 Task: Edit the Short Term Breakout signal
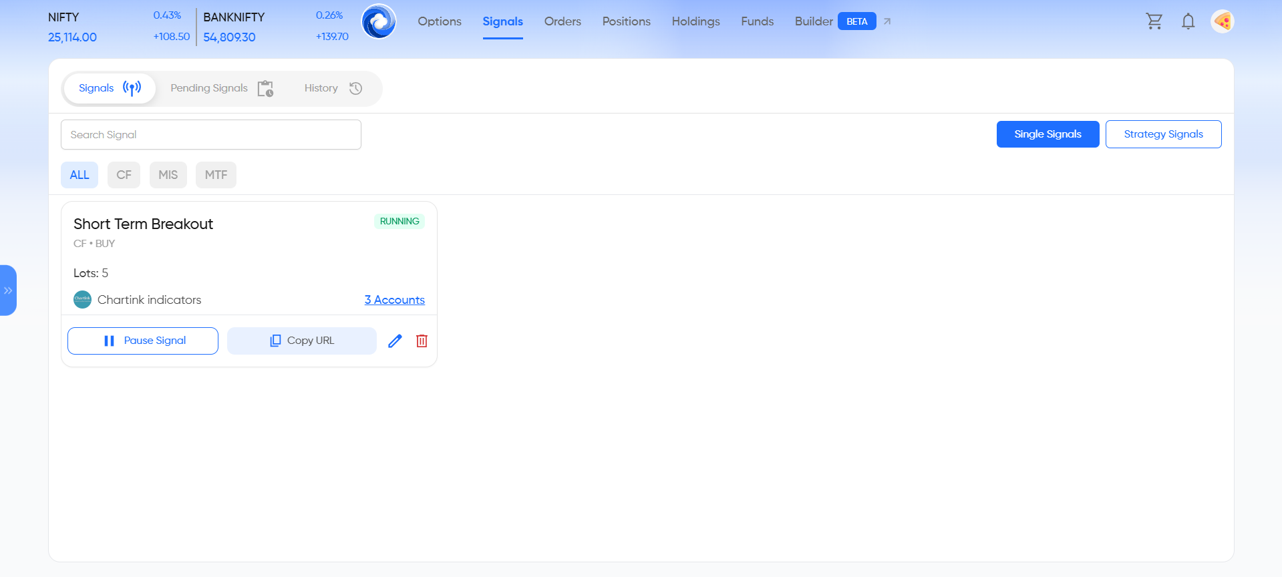(x=395, y=341)
